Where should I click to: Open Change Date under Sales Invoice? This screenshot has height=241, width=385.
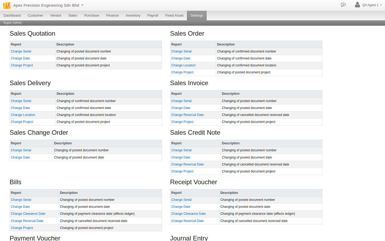tap(181, 108)
